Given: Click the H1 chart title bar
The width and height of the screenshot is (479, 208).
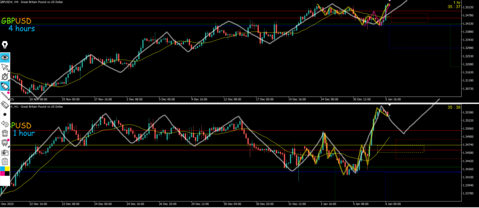Looking at the screenshot, I should click(37, 107).
